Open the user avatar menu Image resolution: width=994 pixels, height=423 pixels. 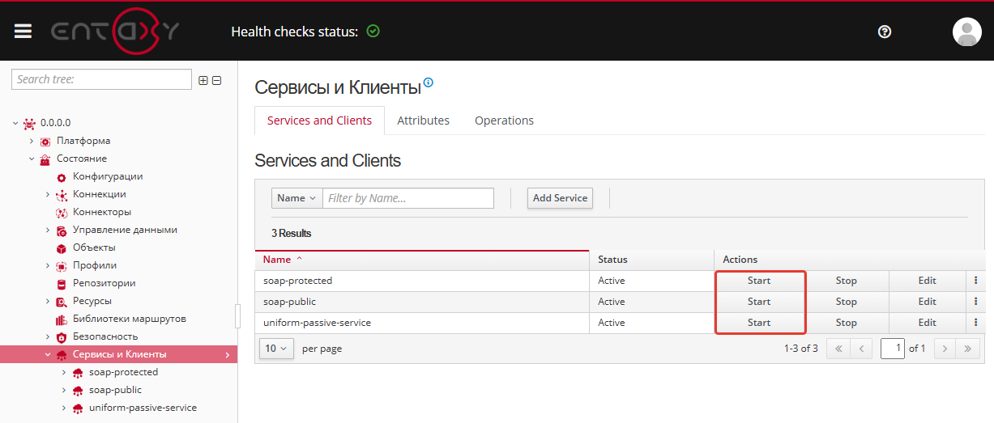pyautogui.click(x=966, y=32)
